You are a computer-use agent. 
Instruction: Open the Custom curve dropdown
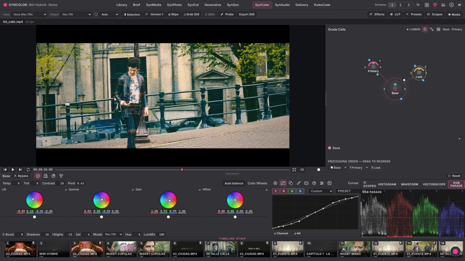pos(321,191)
